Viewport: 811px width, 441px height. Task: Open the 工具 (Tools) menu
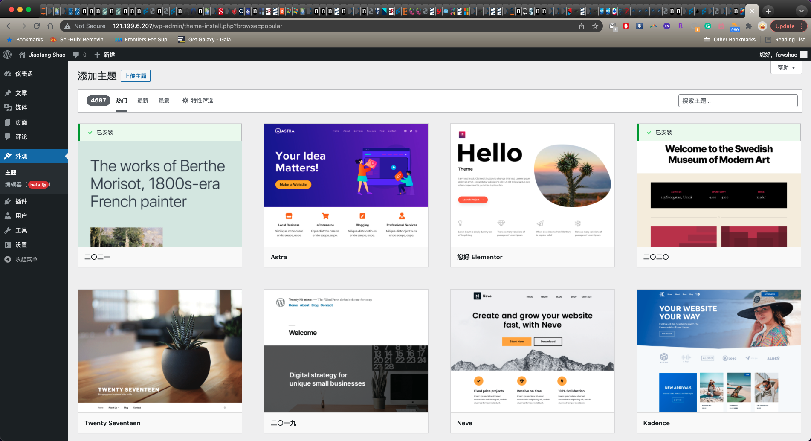coord(20,230)
